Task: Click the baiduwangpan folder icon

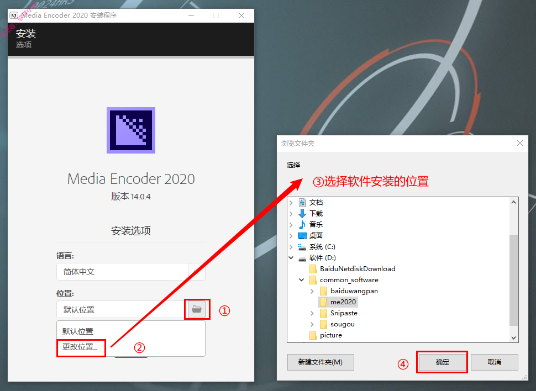Action: (x=323, y=291)
